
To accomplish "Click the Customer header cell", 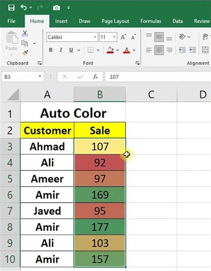I will (47, 130).
